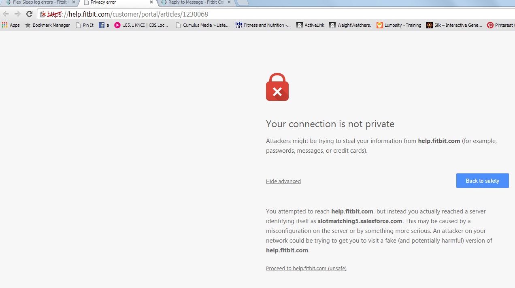515x288 pixels.
Task: Open ActiveLink bookmark
Action: (310, 25)
